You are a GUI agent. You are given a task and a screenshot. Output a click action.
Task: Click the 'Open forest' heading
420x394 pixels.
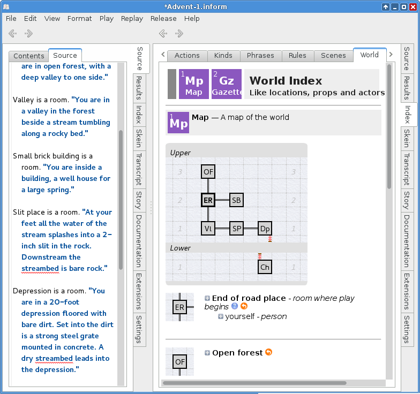tap(237, 353)
